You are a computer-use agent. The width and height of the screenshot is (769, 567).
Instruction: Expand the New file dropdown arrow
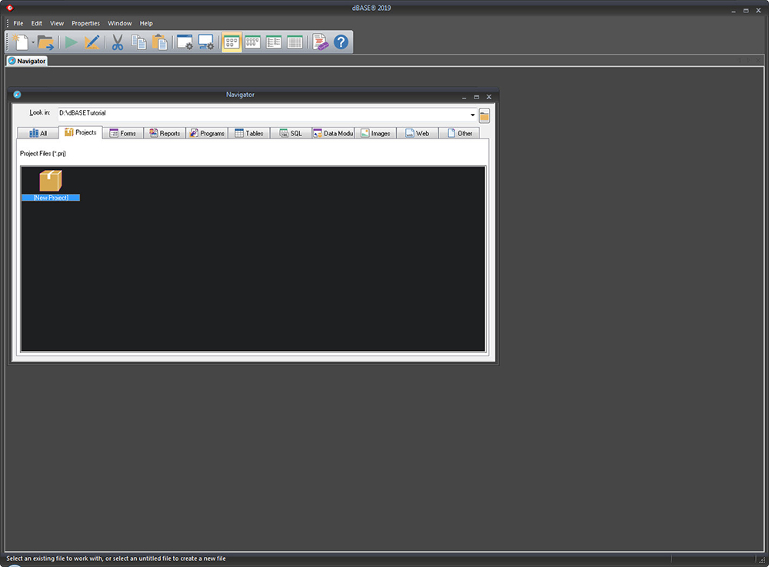pos(33,42)
